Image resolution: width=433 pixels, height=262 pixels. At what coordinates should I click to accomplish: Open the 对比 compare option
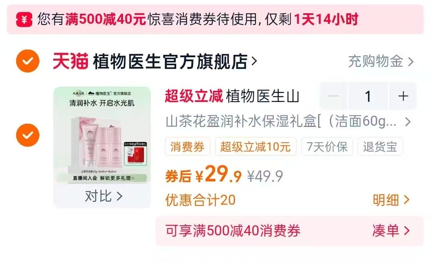103,196
